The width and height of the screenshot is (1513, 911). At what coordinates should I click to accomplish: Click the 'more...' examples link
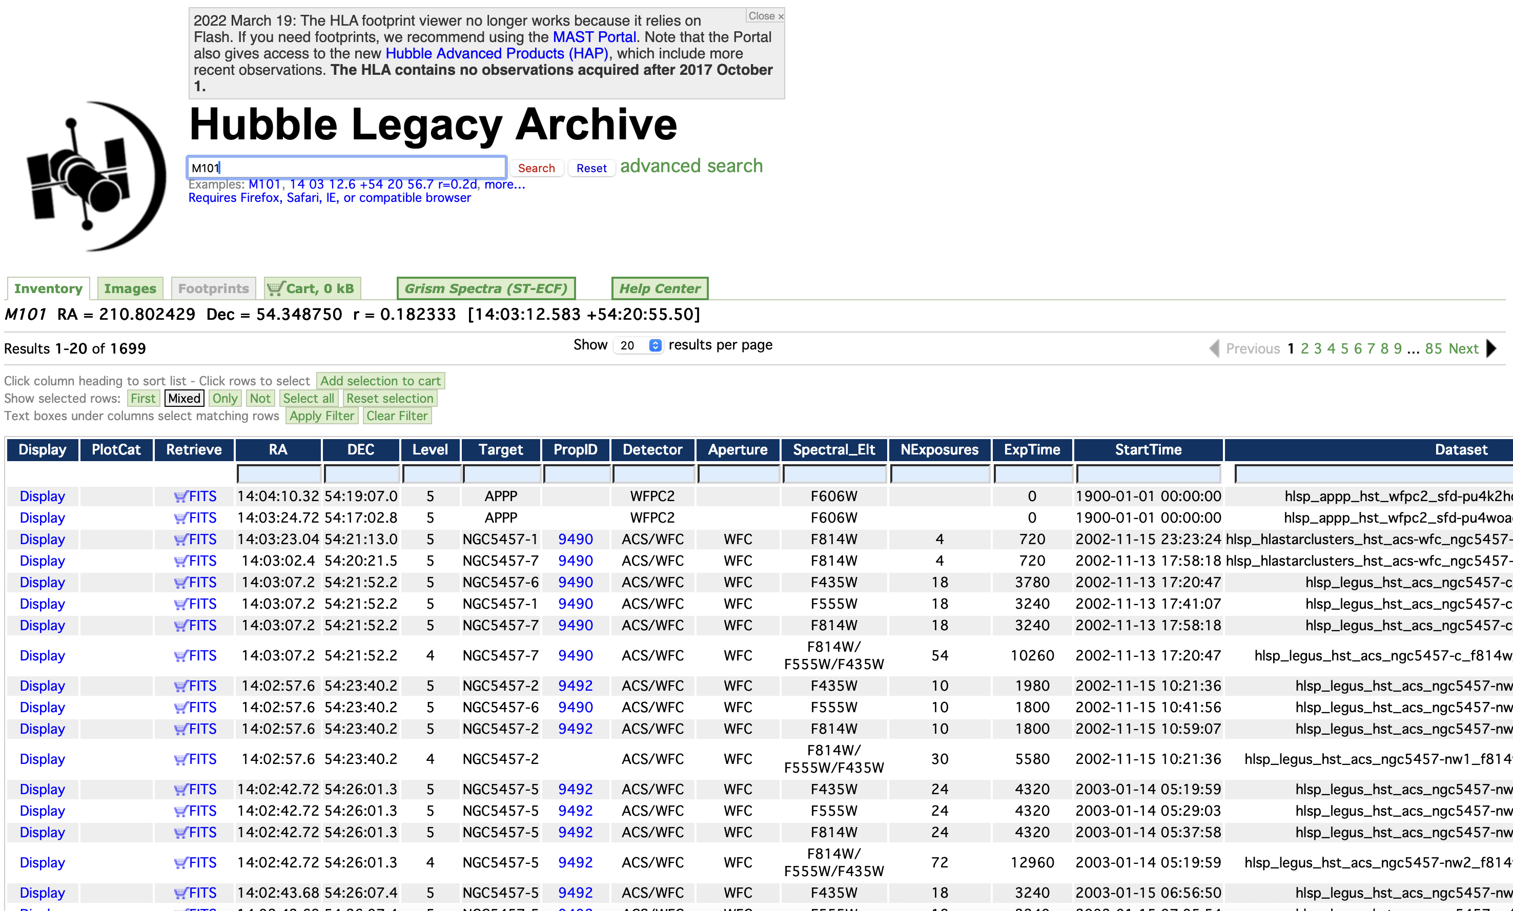pyautogui.click(x=505, y=184)
